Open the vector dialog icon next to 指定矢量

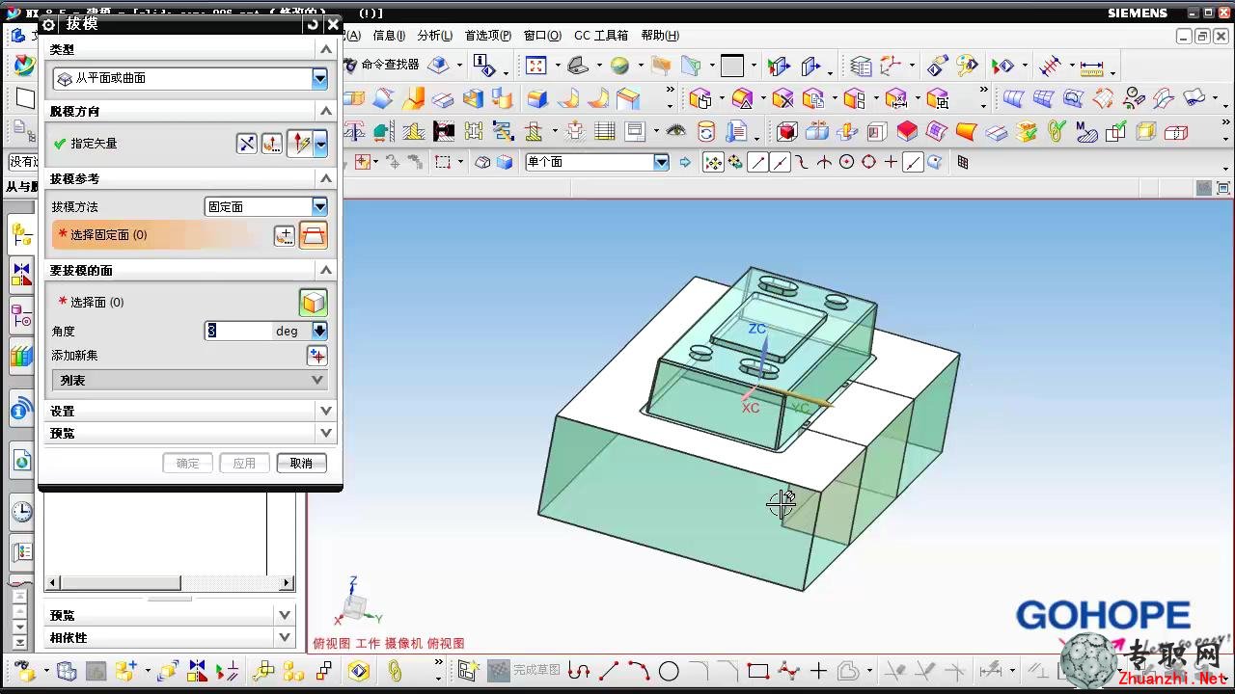click(272, 144)
